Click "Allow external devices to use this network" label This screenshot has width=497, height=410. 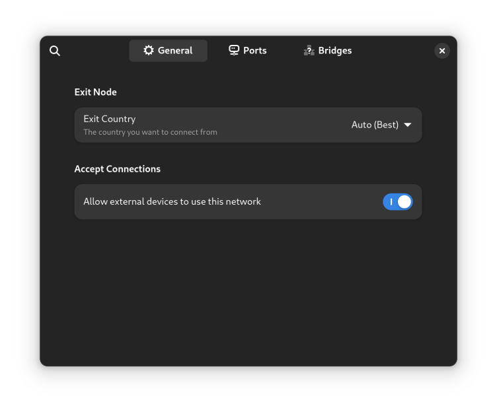click(172, 202)
